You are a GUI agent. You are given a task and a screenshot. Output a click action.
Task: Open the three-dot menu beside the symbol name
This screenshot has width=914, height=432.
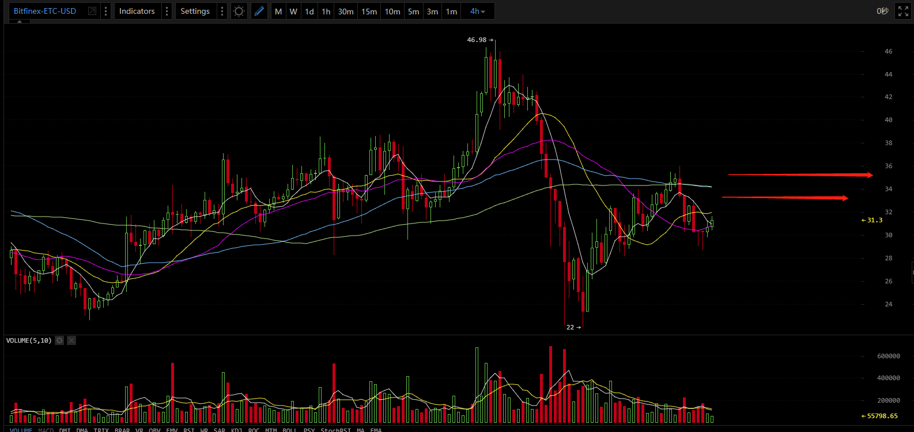click(105, 11)
